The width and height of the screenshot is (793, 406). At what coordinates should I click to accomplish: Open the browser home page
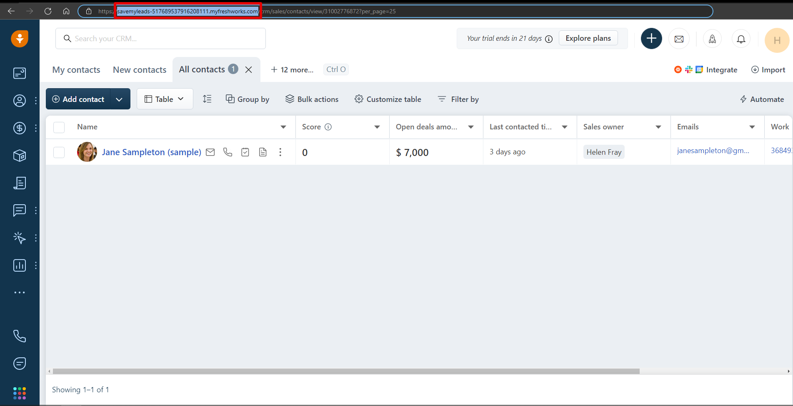point(66,11)
